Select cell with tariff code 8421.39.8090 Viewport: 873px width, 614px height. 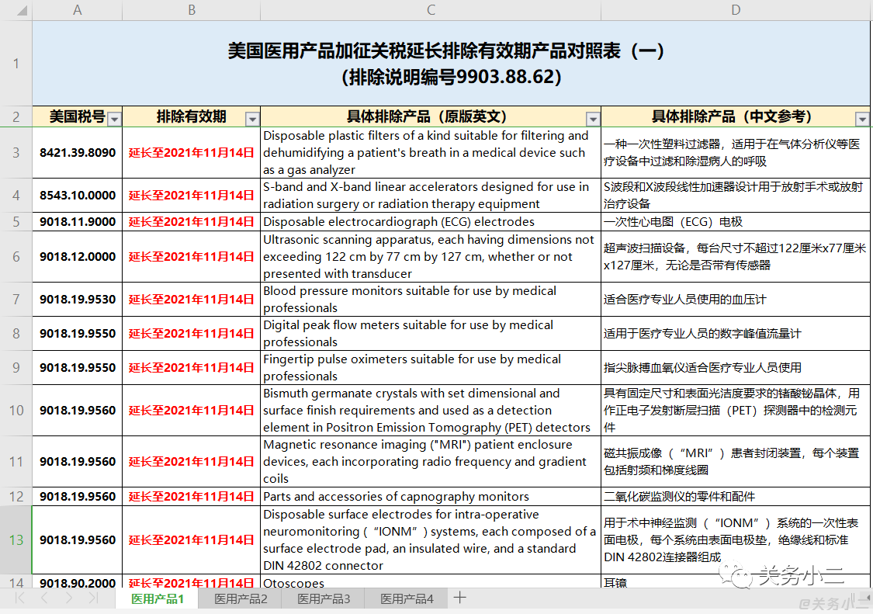click(78, 153)
